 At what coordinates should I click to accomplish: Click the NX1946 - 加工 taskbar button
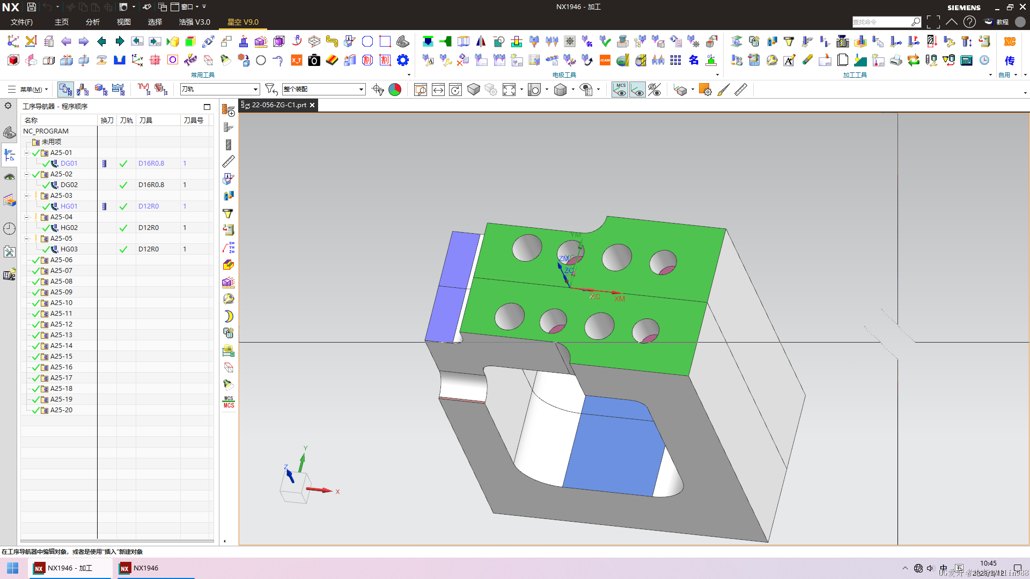(x=70, y=568)
